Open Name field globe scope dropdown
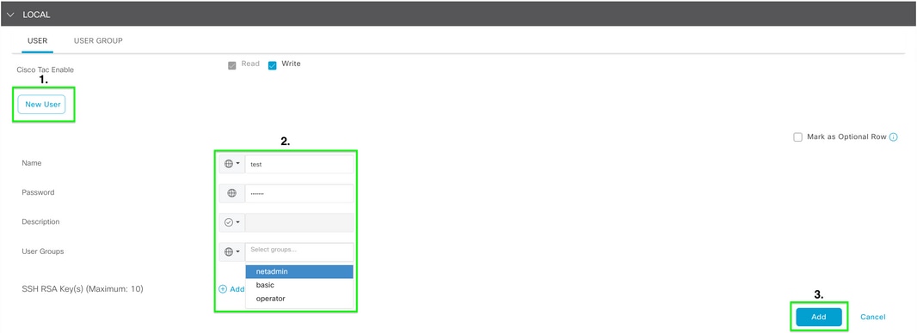The height and width of the screenshot is (333, 917). tap(232, 164)
